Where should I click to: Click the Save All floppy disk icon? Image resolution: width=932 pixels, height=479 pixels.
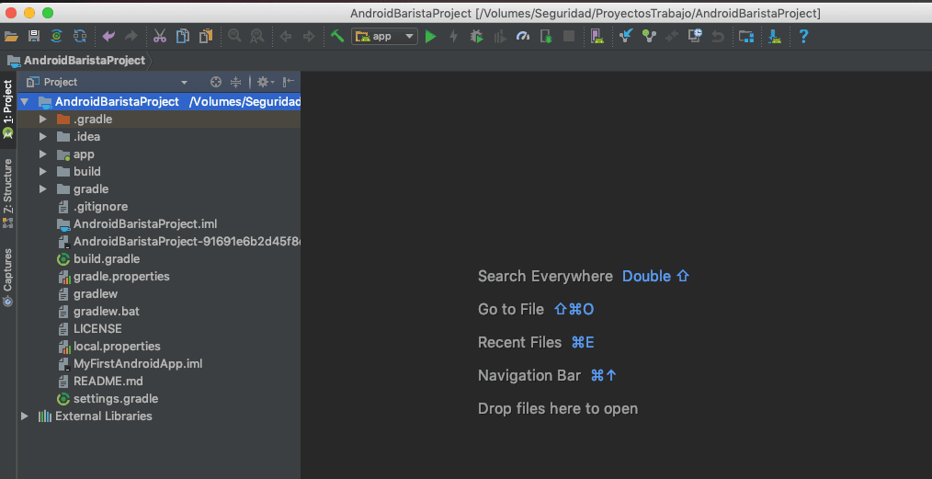coord(34,36)
